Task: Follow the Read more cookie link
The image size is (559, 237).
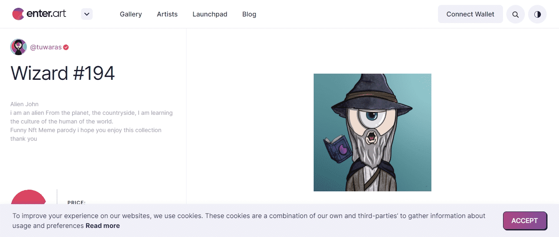Action: point(102,225)
